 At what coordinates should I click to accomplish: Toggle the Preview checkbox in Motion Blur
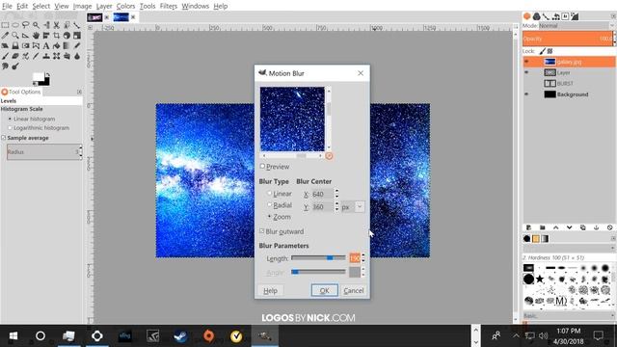click(x=262, y=167)
